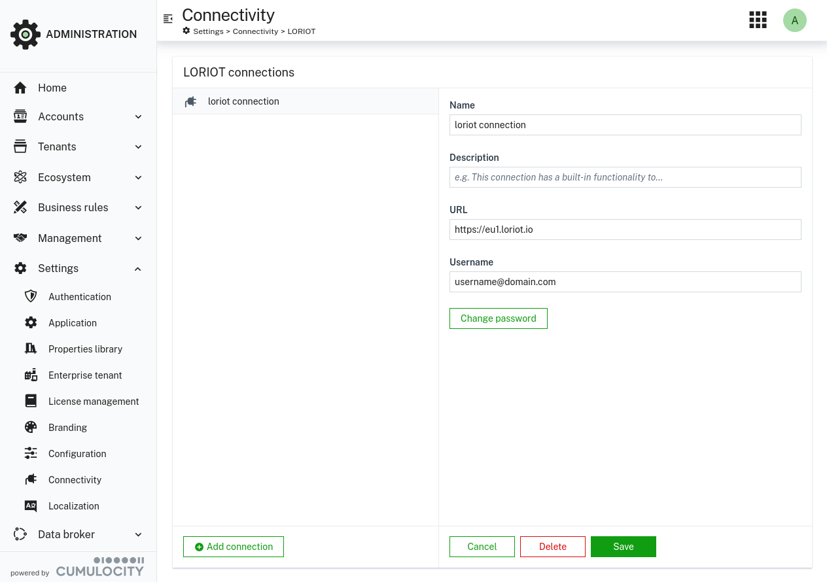827x582 pixels.
Task: Expand the Tenants section
Action: coord(78,146)
